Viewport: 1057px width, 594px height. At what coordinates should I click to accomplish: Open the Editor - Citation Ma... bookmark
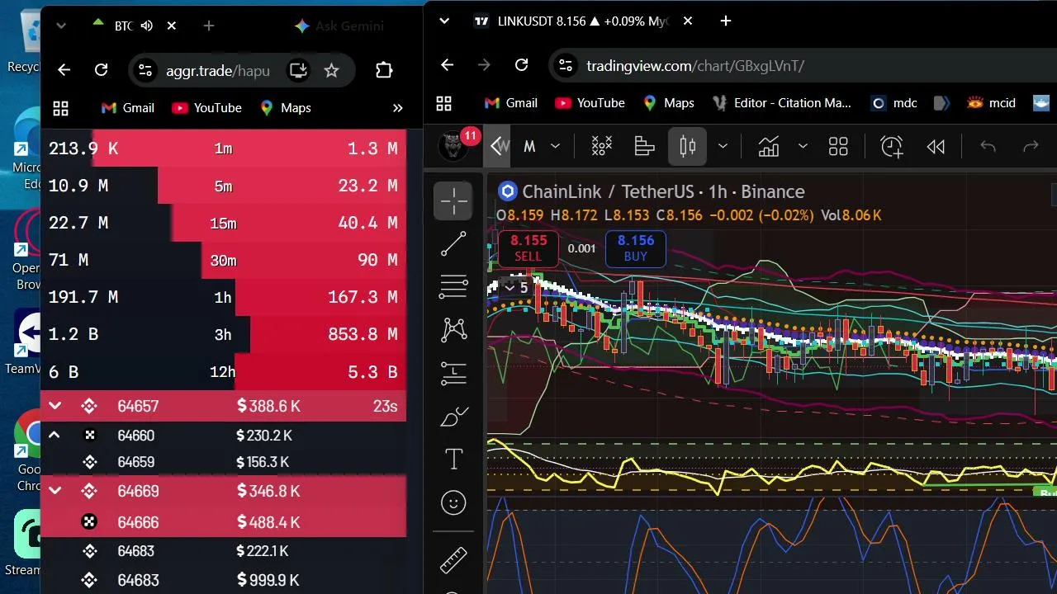tap(781, 103)
